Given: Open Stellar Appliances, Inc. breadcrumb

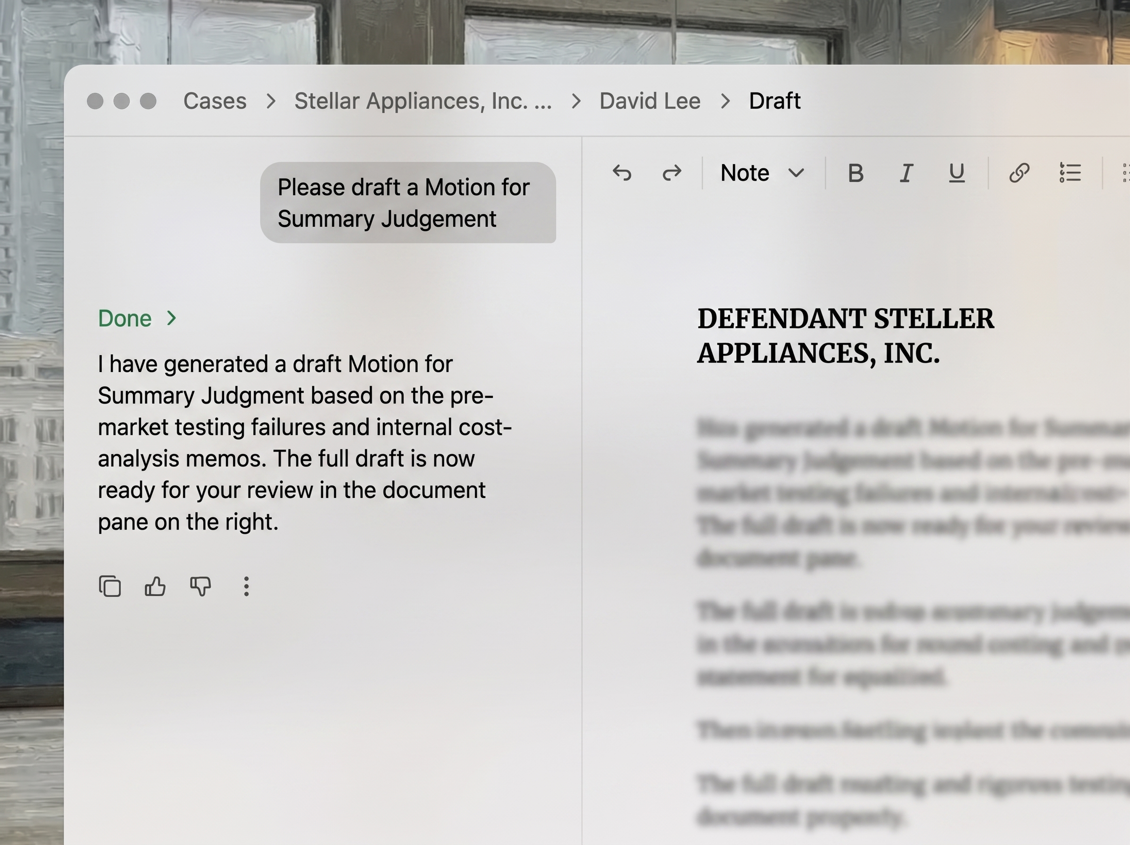Looking at the screenshot, I should click(x=423, y=100).
